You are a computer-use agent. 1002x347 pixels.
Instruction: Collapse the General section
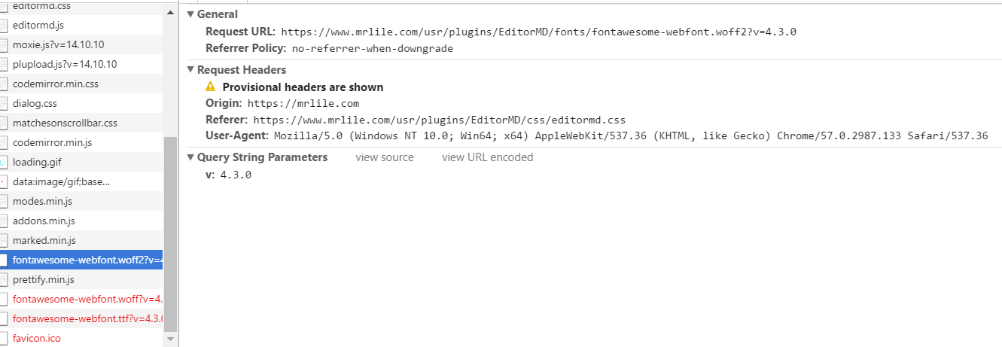pyautogui.click(x=190, y=14)
